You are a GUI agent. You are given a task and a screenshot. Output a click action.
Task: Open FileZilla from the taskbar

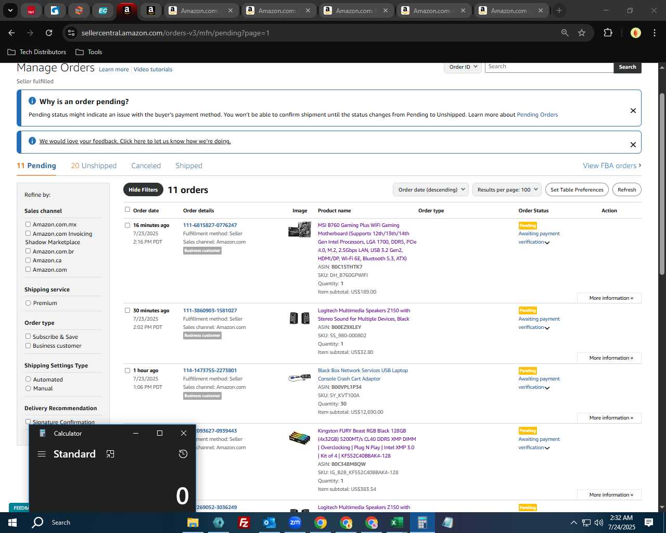244,523
